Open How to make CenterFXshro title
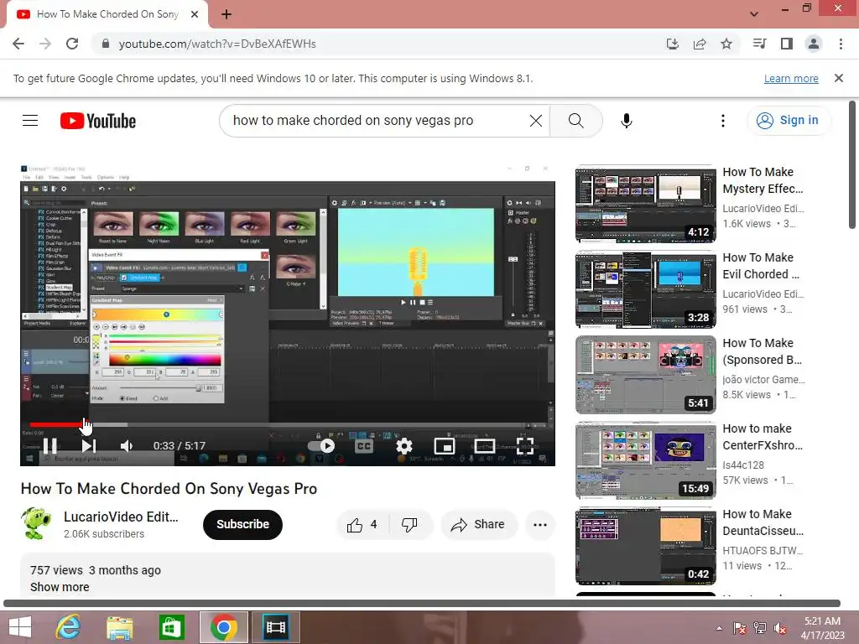This screenshot has width=859, height=644. tap(763, 436)
